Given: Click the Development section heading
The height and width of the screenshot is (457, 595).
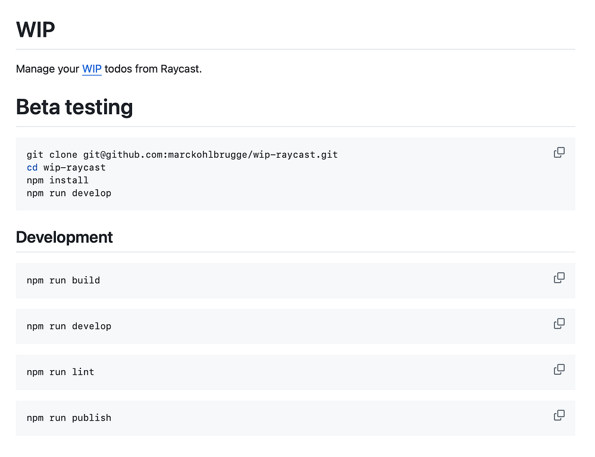Looking at the screenshot, I should (64, 237).
